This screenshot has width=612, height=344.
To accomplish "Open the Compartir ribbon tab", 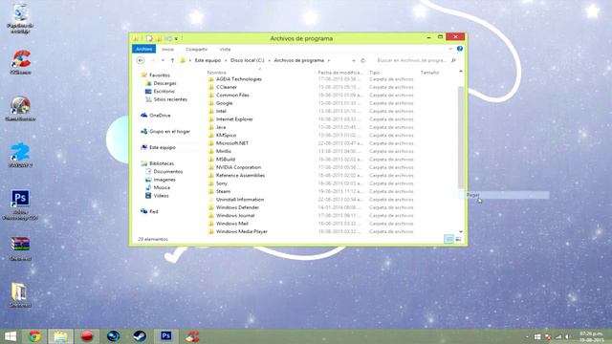I will point(196,49).
